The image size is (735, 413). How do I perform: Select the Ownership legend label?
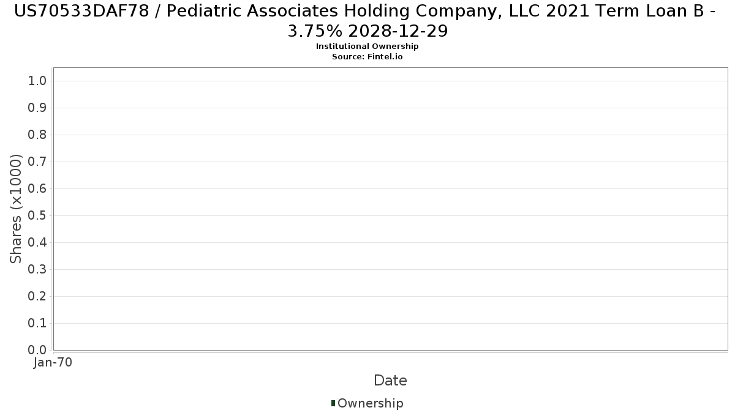(371, 403)
